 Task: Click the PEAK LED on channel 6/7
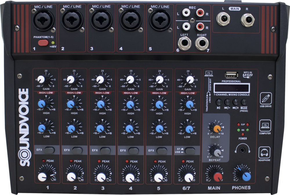click(x=183, y=162)
